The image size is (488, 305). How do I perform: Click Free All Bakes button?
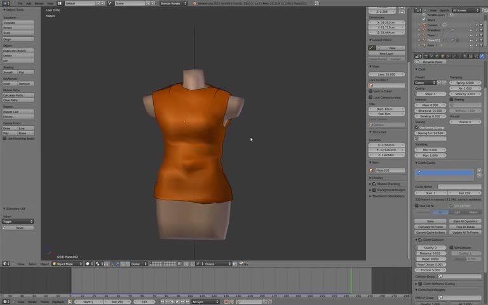pyautogui.click(x=465, y=227)
